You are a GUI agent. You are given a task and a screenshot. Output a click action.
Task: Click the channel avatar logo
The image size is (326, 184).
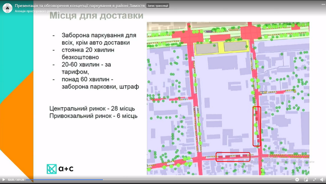coord(7,8)
